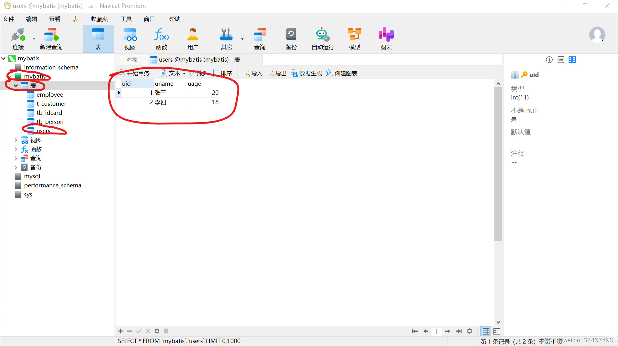Screen dimensions: 618x346
Task: Show the DDL panel icon
Action: pyautogui.click(x=561, y=60)
